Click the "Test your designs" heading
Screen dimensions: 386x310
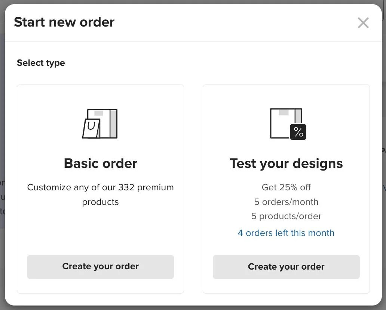point(286,163)
